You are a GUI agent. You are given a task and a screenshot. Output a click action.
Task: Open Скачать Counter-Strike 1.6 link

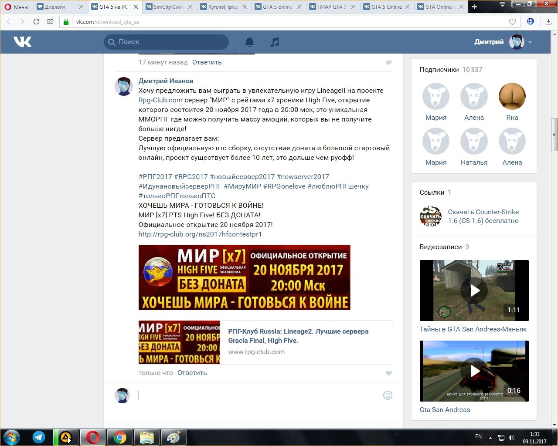pos(483,216)
